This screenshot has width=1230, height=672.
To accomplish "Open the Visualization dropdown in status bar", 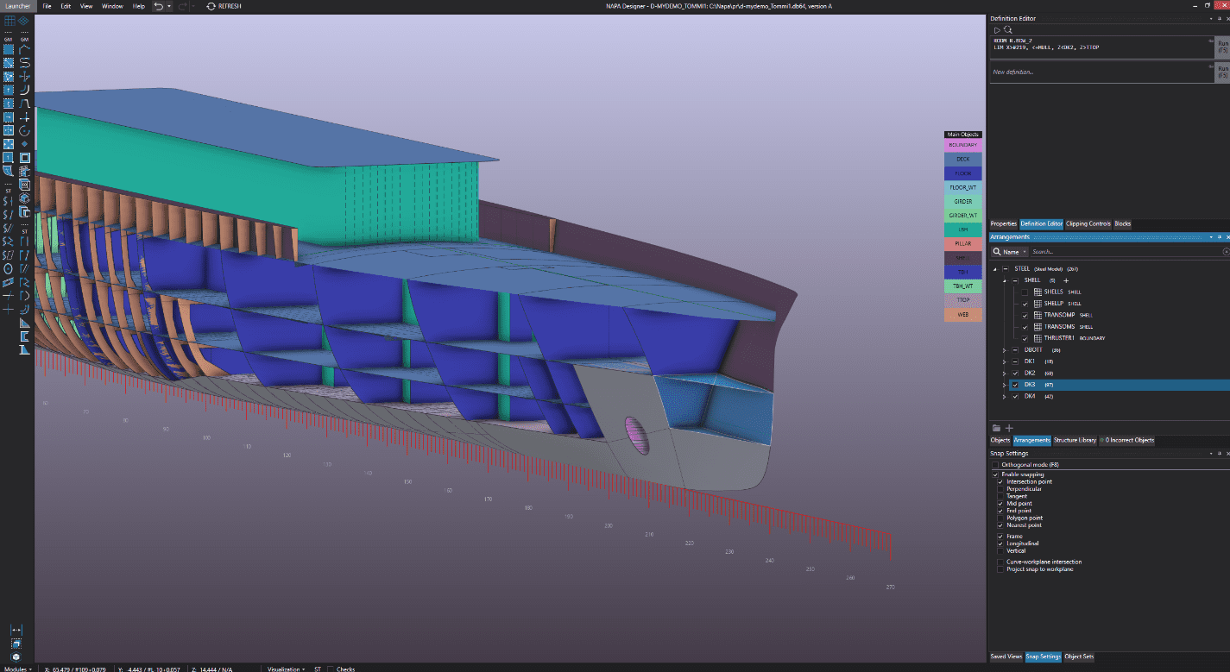I will coord(285,669).
